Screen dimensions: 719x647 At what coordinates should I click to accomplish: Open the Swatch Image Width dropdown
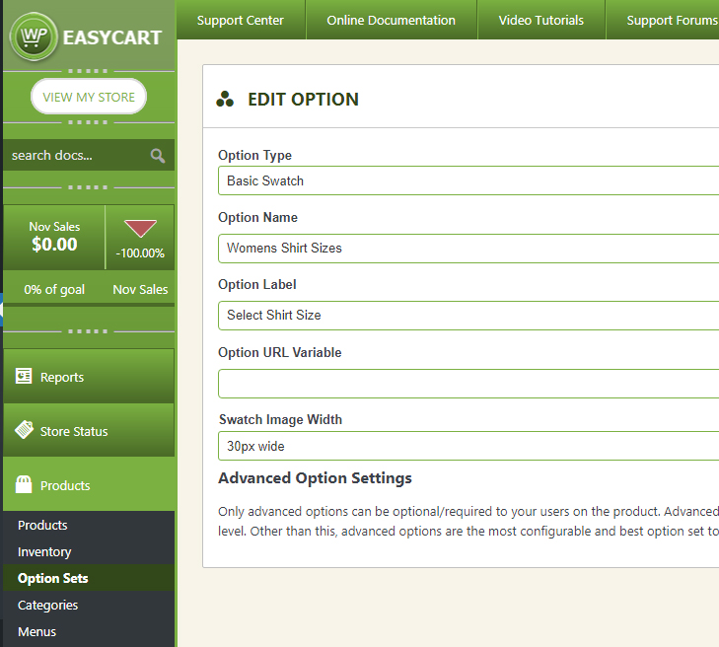click(468, 446)
